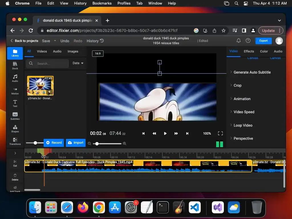The image size is (292, 219).
Task: Open the Date sort dropdown
Action: pyautogui.click(x=78, y=63)
